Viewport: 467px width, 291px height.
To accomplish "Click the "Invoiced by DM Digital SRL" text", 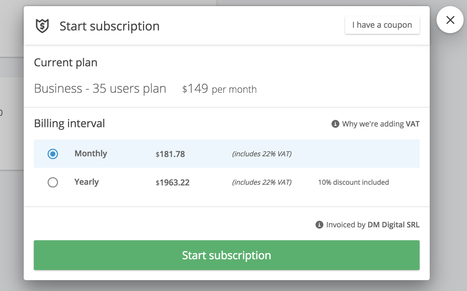I will (x=373, y=225).
